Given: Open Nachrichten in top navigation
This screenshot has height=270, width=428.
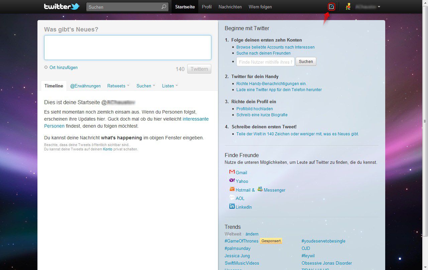Looking at the screenshot, I should point(230,7).
